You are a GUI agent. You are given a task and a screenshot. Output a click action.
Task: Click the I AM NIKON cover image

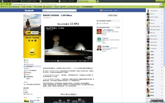(32, 36)
